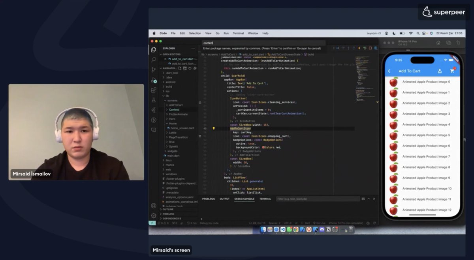Expand the Outline section
Image resolution: width=474 pixels, height=260 pixels.
[x=168, y=209]
